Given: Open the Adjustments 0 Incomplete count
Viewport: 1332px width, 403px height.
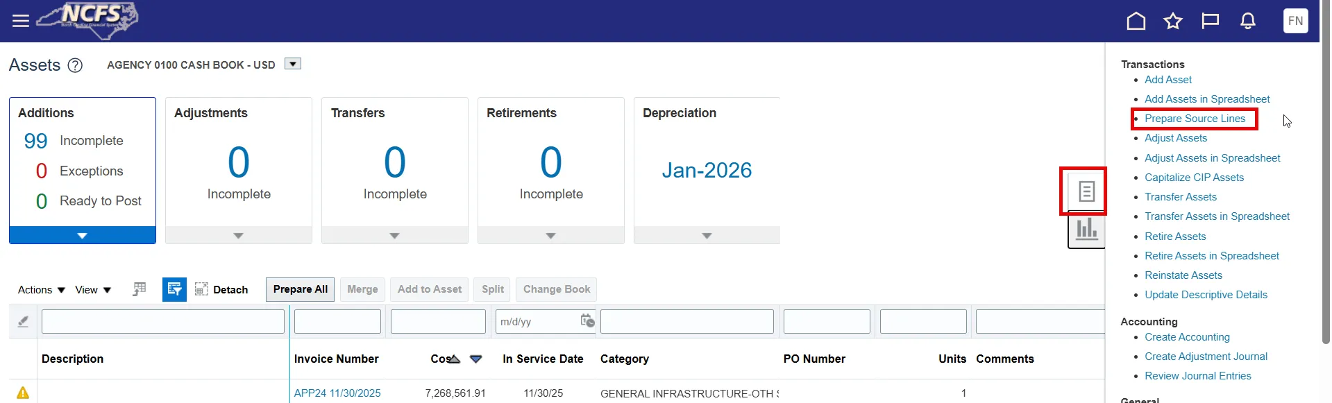Looking at the screenshot, I should tap(239, 162).
